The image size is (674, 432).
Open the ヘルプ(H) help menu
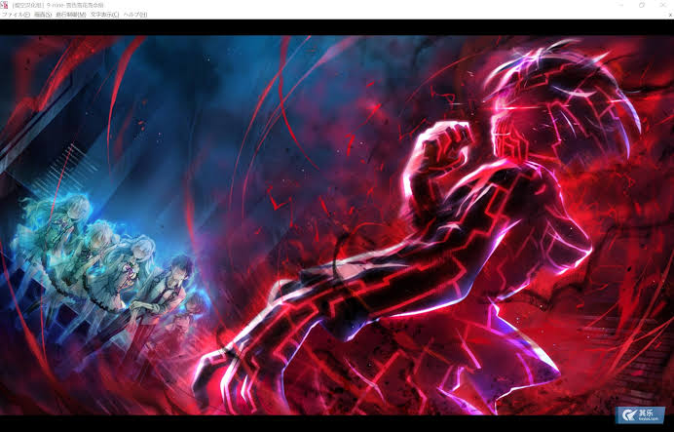point(134,15)
